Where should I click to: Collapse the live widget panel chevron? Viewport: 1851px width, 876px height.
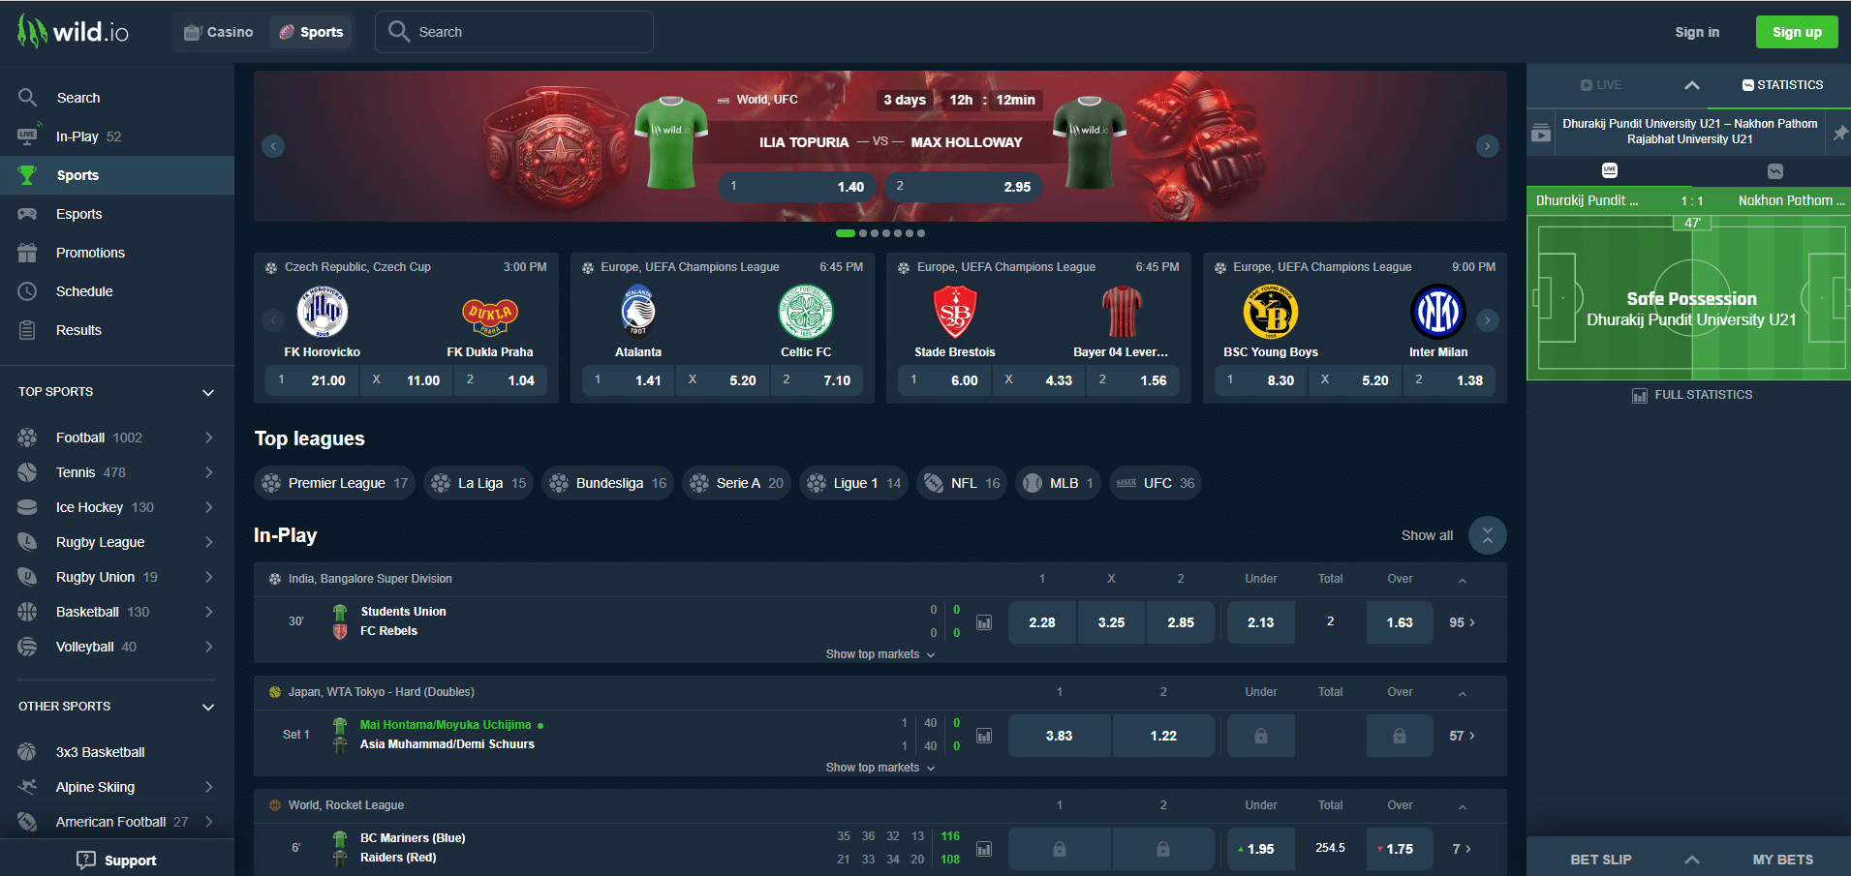tap(1692, 85)
